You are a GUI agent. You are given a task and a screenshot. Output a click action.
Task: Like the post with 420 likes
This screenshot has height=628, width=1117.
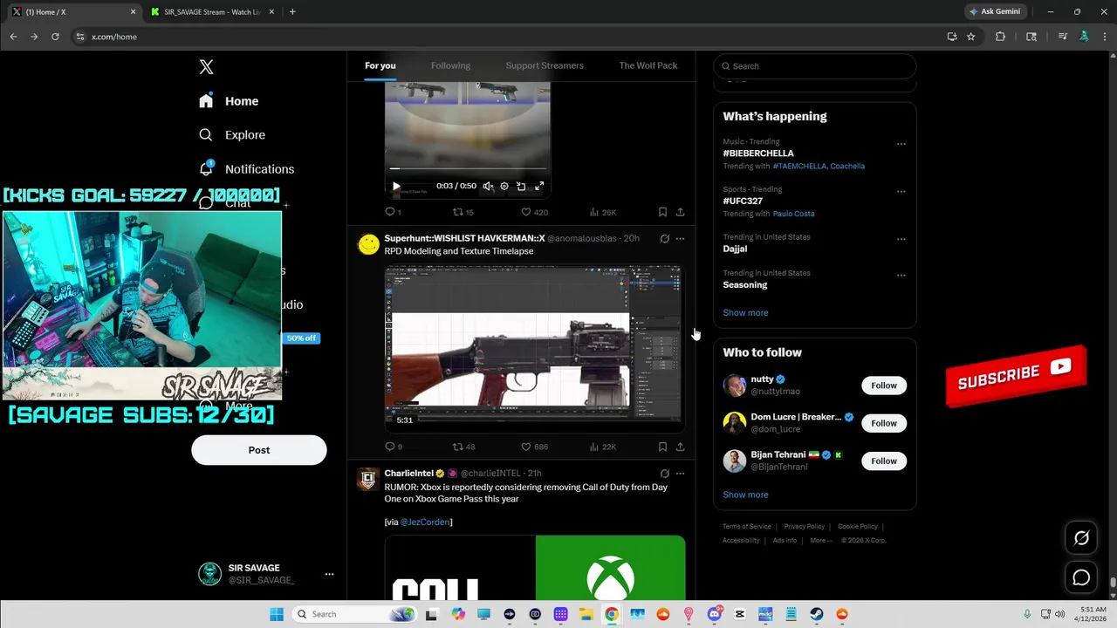coord(534,212)
